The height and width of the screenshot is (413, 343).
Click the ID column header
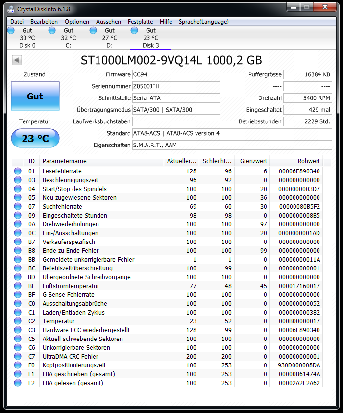[32, 161]
